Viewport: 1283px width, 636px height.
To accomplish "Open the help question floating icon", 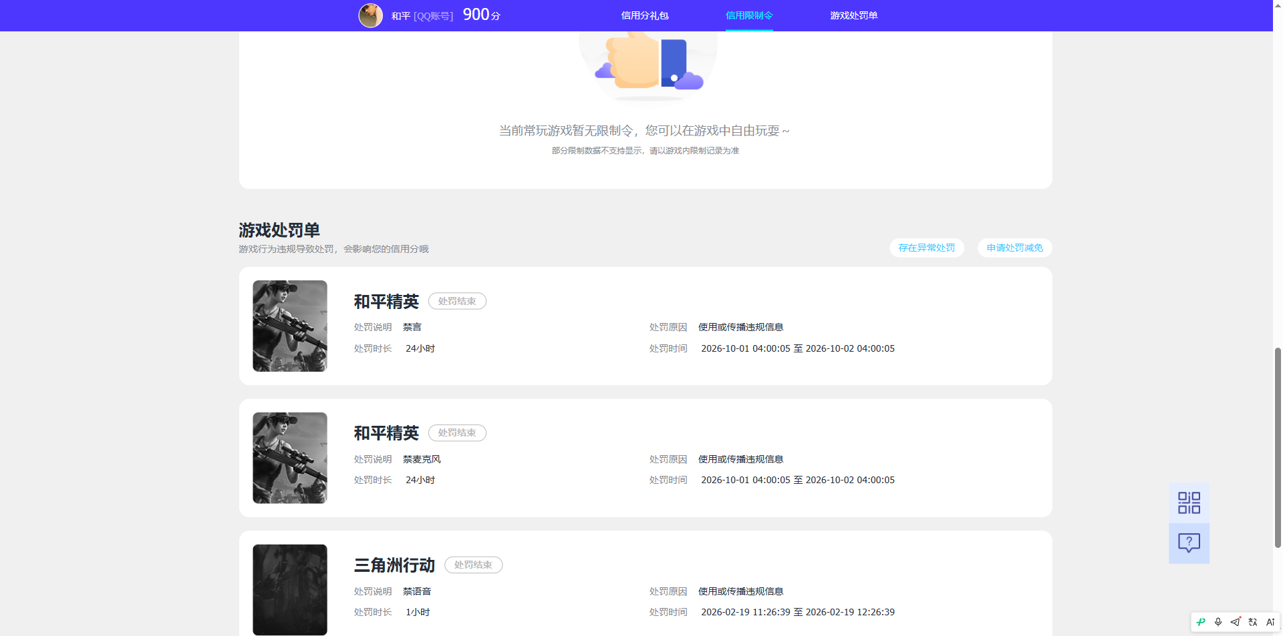I will coord(1189,543).
